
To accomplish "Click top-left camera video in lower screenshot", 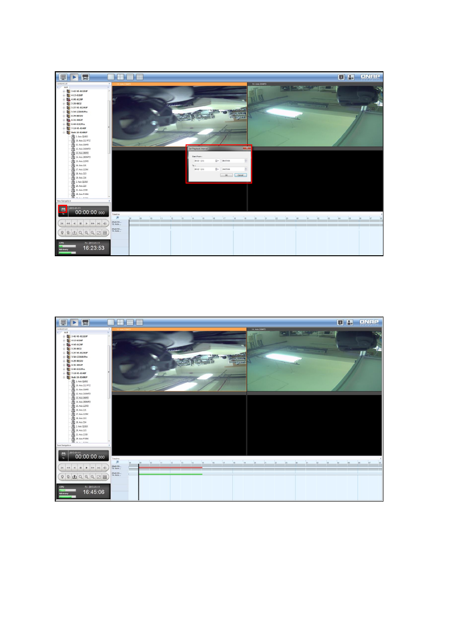I will [179, 361].
